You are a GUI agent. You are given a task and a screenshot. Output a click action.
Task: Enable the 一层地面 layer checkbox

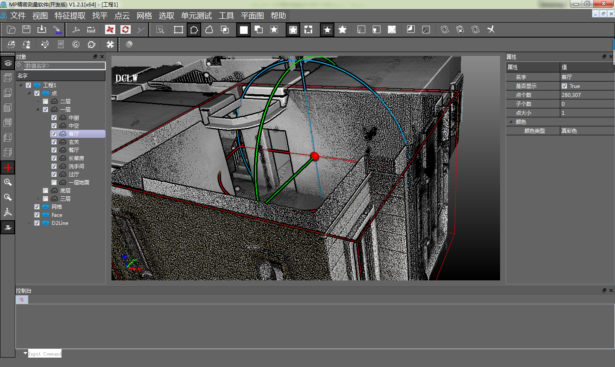coord(54,183)
